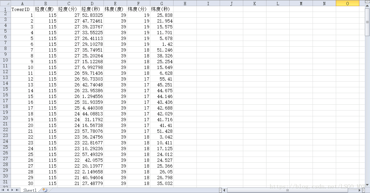
Task: Select cell with value 16.56738
Action: coord(92,125)
